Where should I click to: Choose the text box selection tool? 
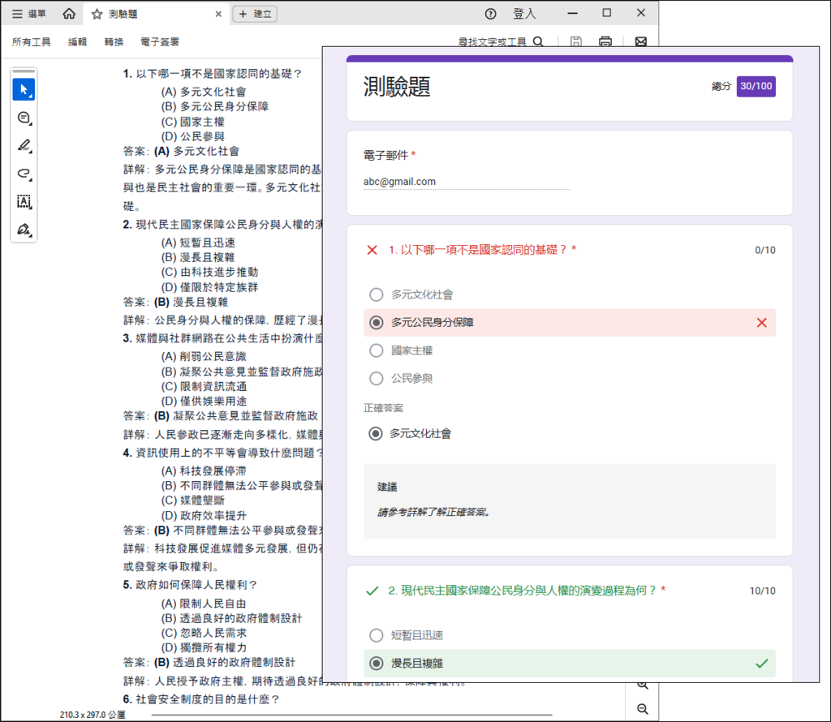coord(24,201)
